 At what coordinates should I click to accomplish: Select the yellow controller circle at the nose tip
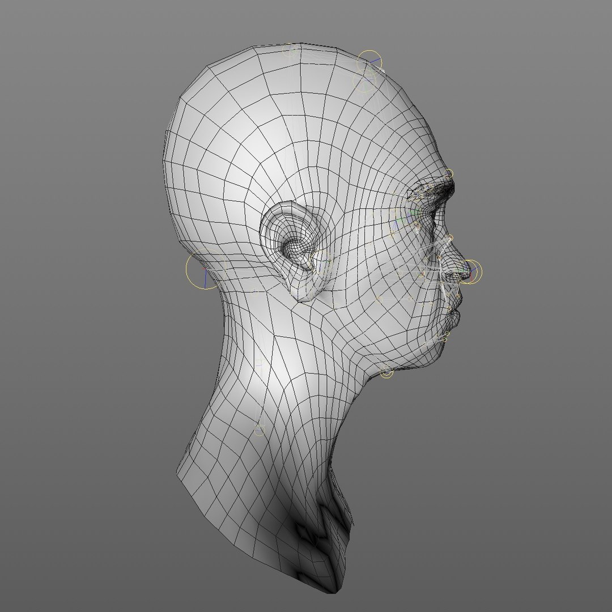(470, 271)
